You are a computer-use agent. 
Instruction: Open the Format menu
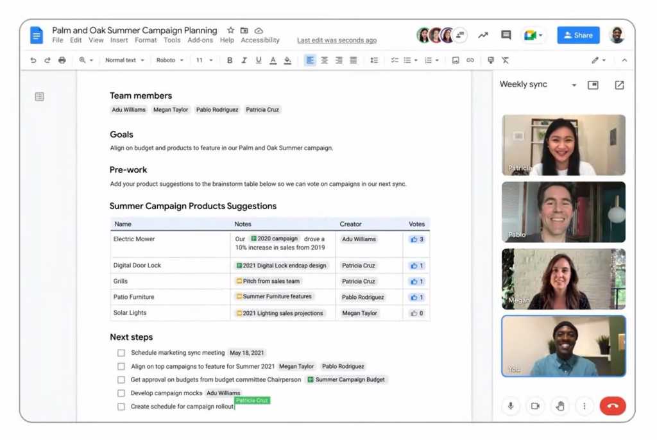point(146,40)
